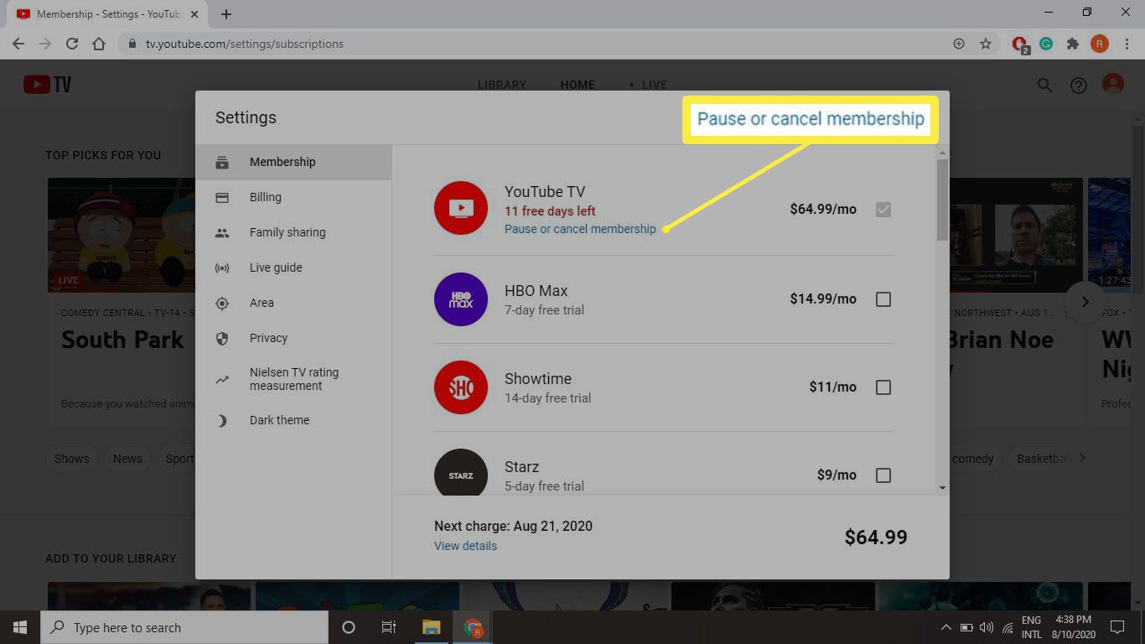Click the settings dialog scrollbar thumb

942,200
